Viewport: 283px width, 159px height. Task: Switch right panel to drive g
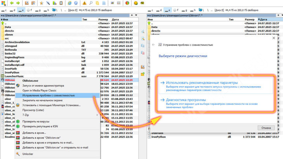coord(184,10)
